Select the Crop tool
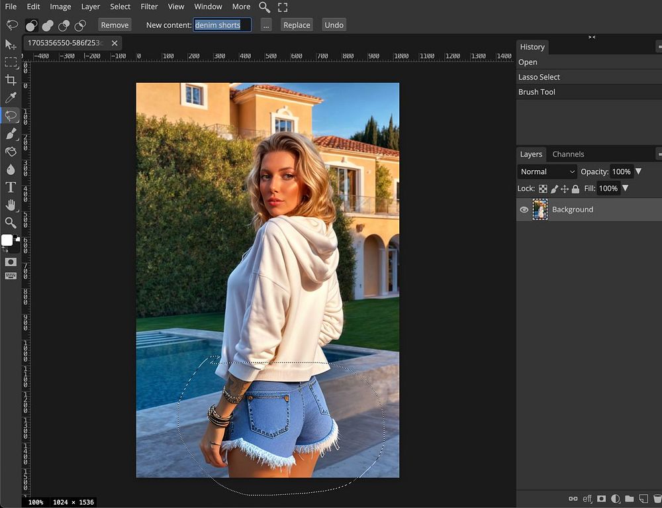Screen dimensions: 662x508 [x=11, y=80]
